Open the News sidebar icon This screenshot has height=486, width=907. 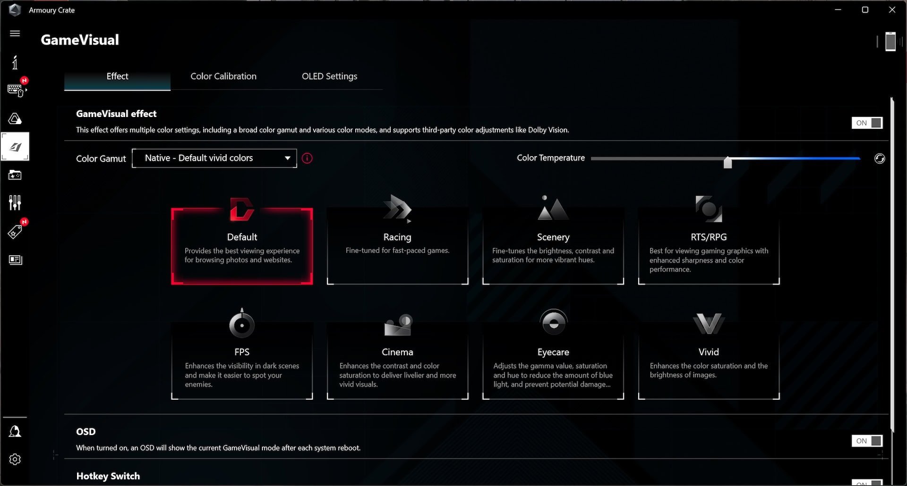(x=15, y=260)
